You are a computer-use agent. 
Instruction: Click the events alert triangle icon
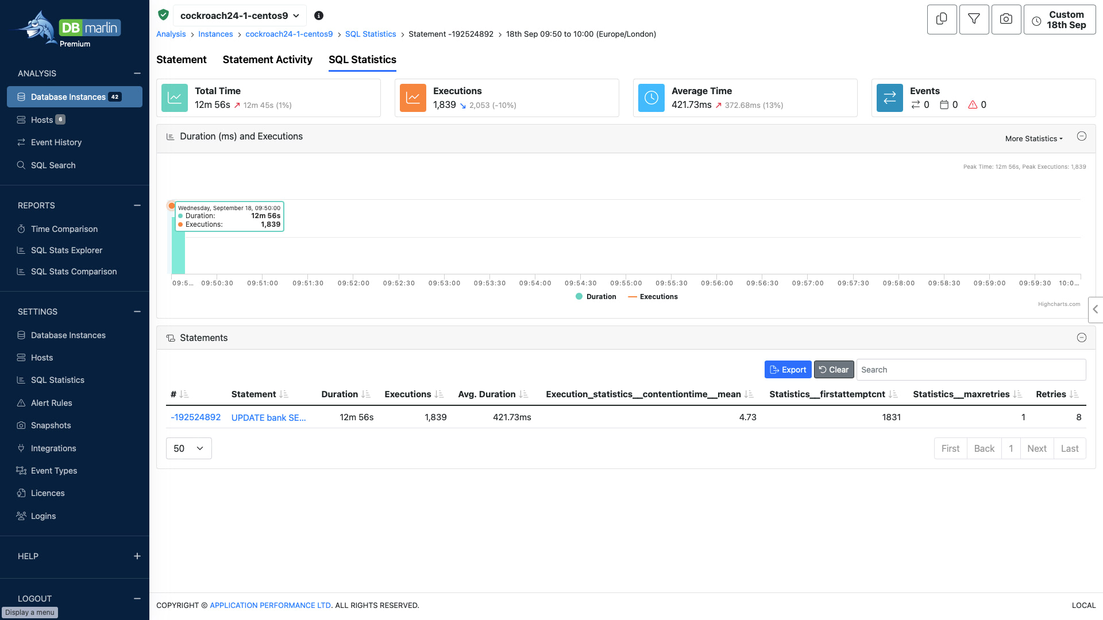point(973,104)
